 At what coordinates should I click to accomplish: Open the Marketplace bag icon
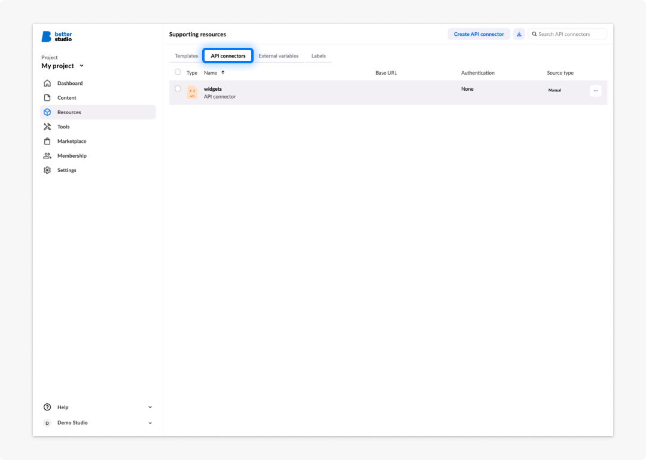(47, 141)
